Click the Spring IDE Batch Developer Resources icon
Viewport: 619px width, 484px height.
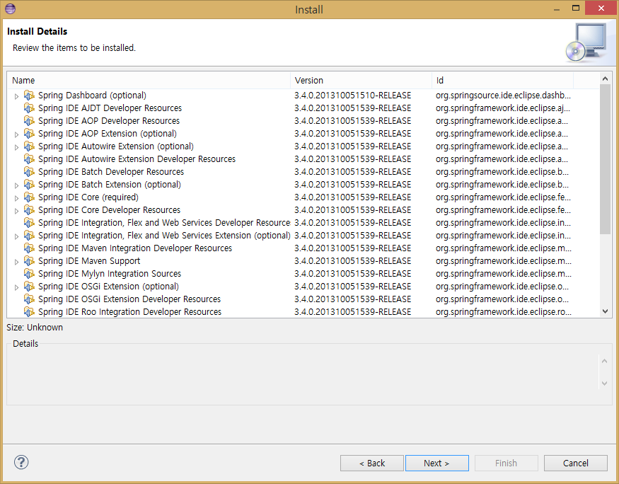tap(29, 171)
